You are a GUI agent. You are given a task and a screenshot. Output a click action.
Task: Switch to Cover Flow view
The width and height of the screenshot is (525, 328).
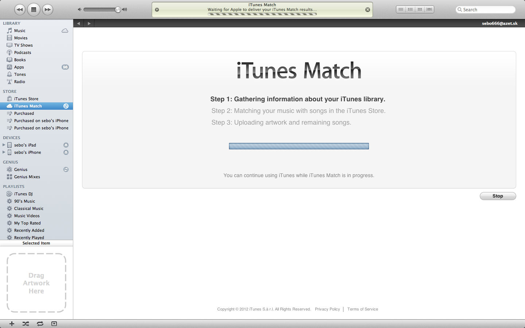(429, 9)
